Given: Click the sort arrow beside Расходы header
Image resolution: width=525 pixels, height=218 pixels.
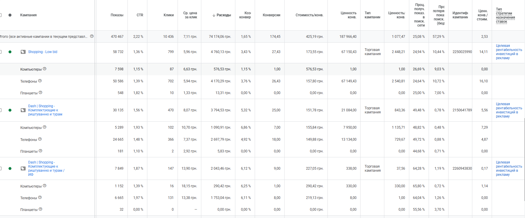Looking at the screenshot, I should tap(214, 15).
